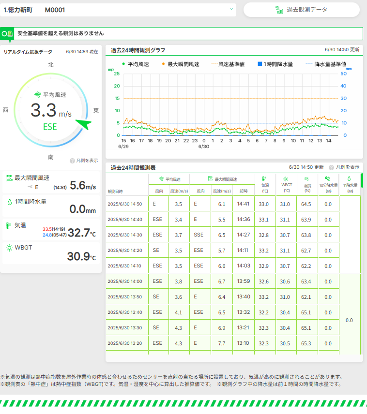Click the sun icon in WBGT column header
367x414 pixels.
click(286, 179)
